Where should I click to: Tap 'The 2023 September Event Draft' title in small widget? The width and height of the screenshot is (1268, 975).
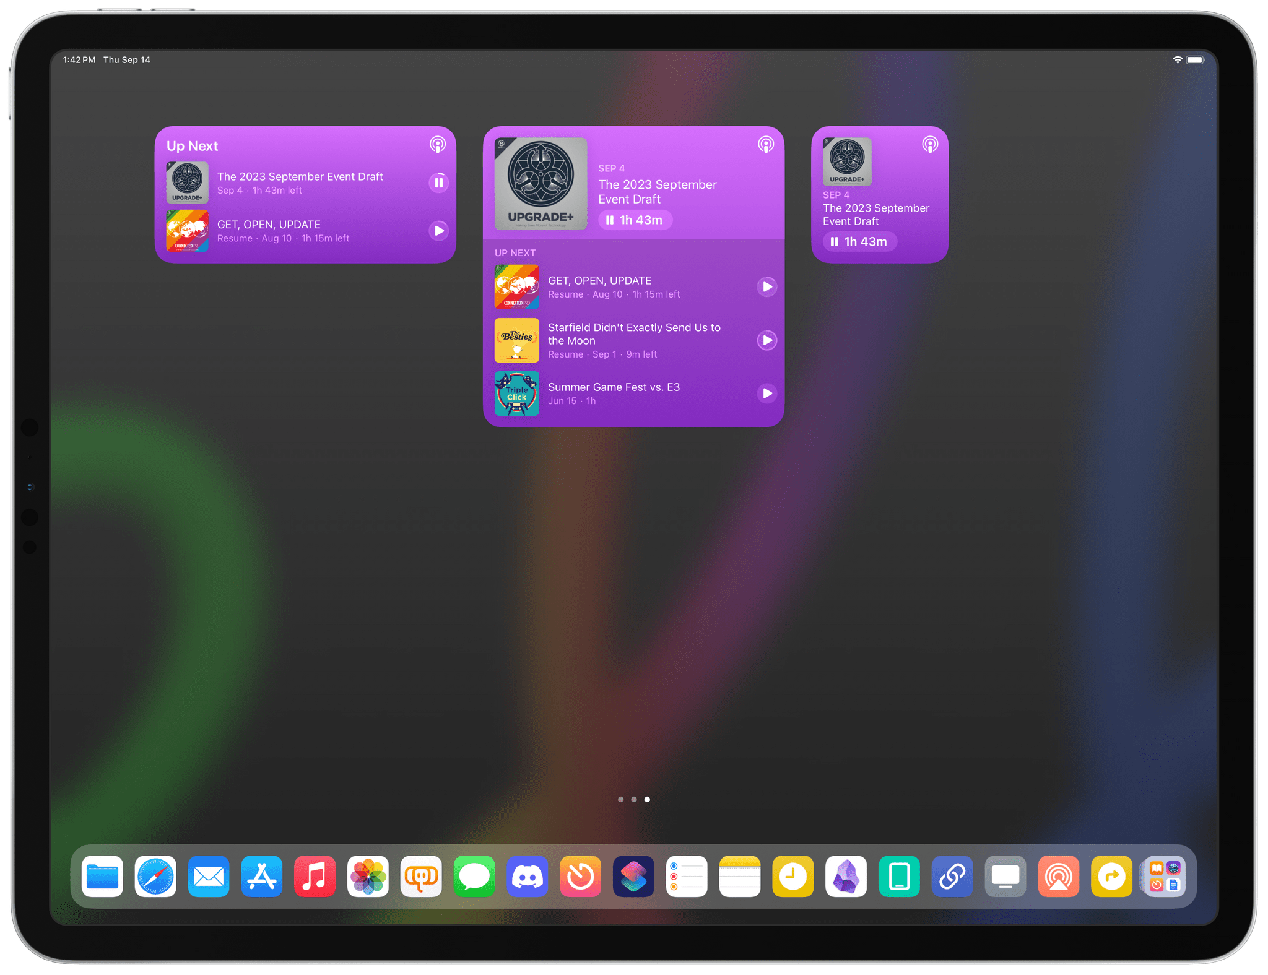click(876, 215)
